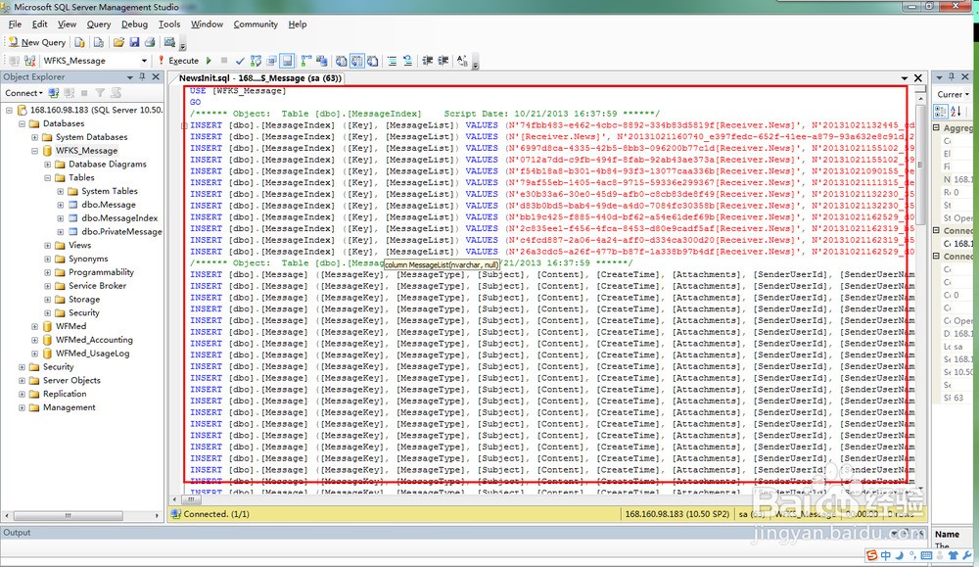Toggle Include Client Statistics
This screenshot has height=567, width=979.
321,61
